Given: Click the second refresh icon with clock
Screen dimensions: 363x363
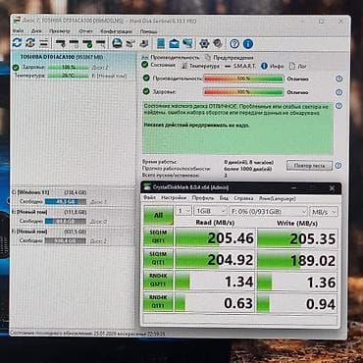Looking at the screenshot, I should tap(30, 43).
